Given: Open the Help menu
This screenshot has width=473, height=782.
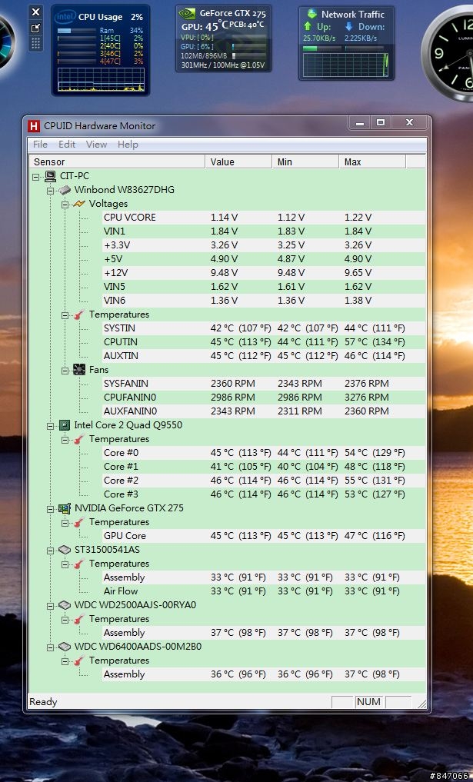Looking at the screenshot, I should (x=128, y=145).
